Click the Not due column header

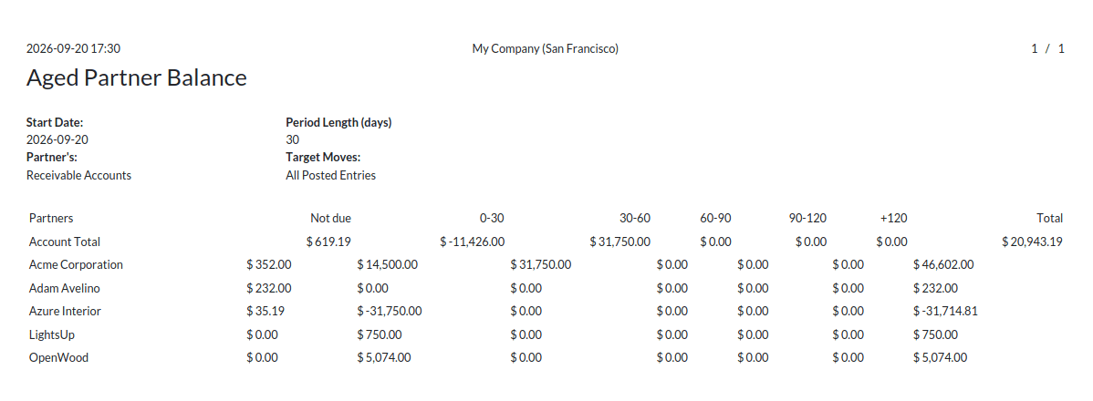[330, 218]
